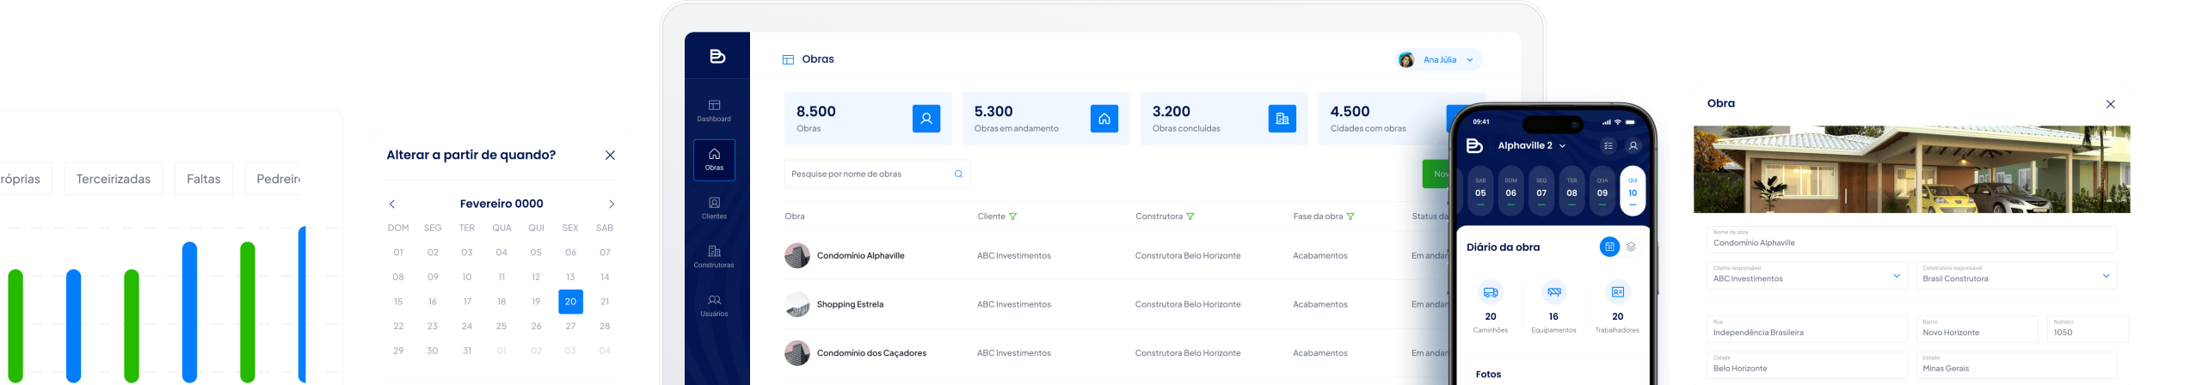Open Usuários in the sidebar
The image size is (2202, 385).
[x=714, y=306]
